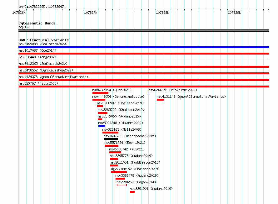This screenshot has height=204, width=278.
Task: Click the red bar under nsv4443054
Action: point(99,100)
